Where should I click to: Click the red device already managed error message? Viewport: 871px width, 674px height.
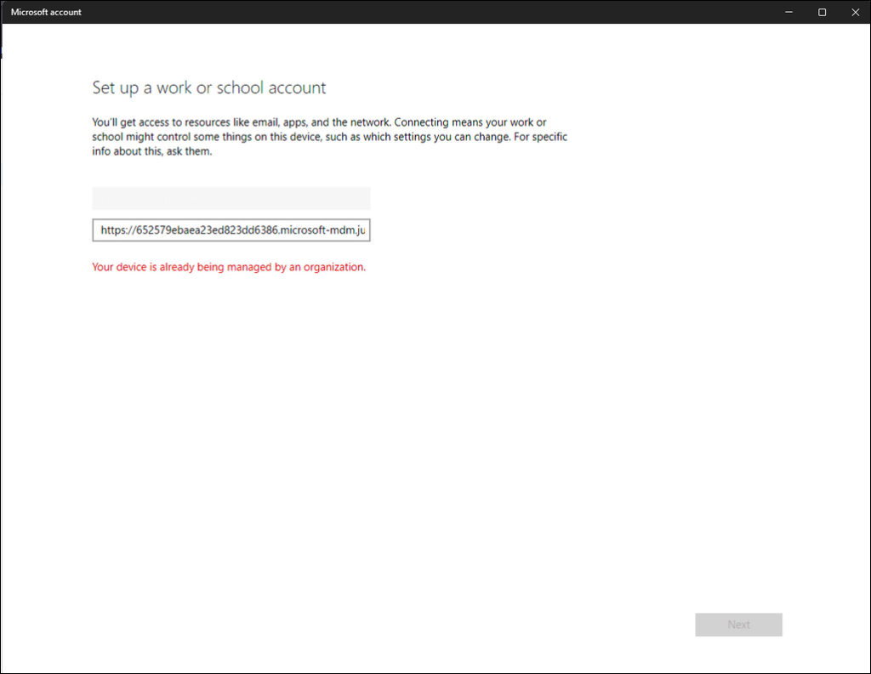[228, 266]
